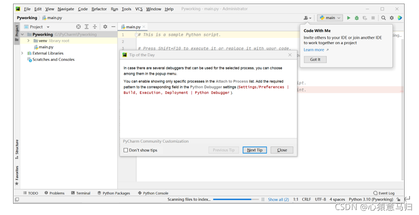Open the Help menu
This screenshot has height=215, width=419.
click(169, 9)
